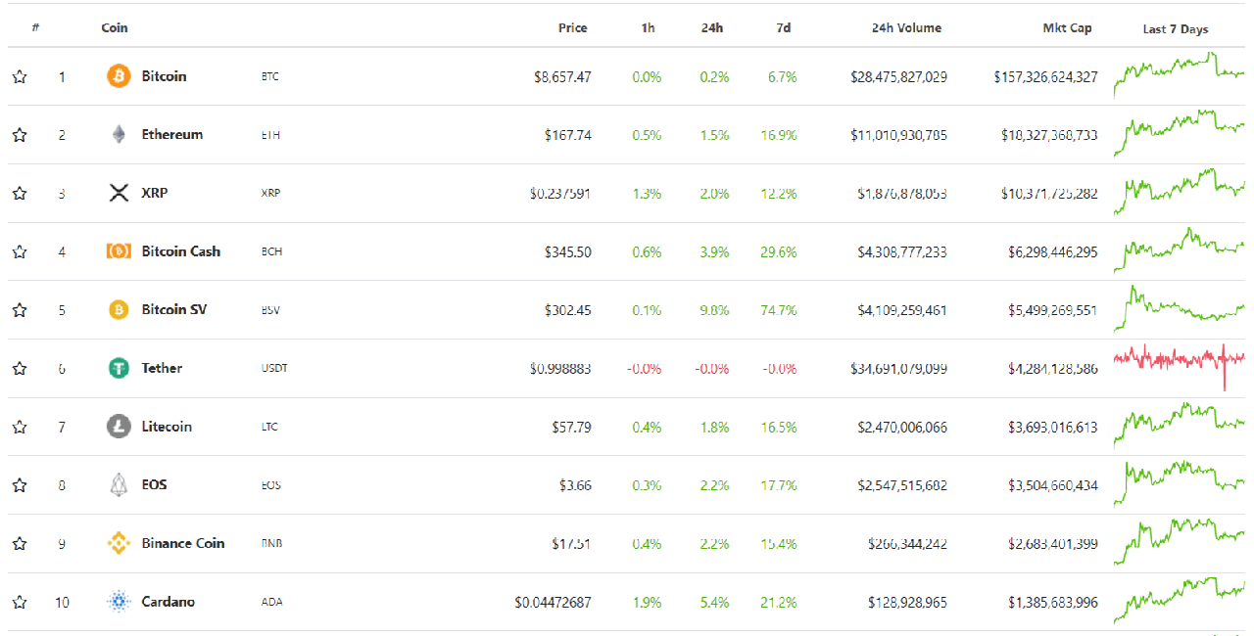1254x636 pixels.
Task: Open XRP's 7-day sparkline chart
Action: pyautogui.click(x=1180, y=193)
